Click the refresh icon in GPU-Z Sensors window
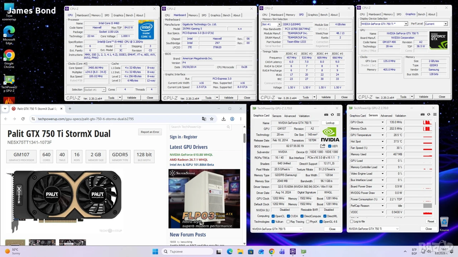Image resolution: width=458 pixels, height=257 pixels. tap(429, 115)
